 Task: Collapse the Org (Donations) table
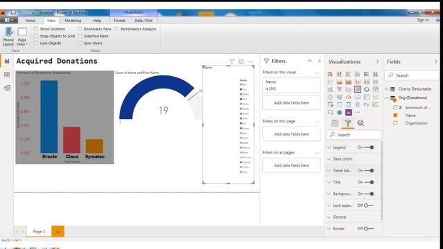click(x=386, y=98)
